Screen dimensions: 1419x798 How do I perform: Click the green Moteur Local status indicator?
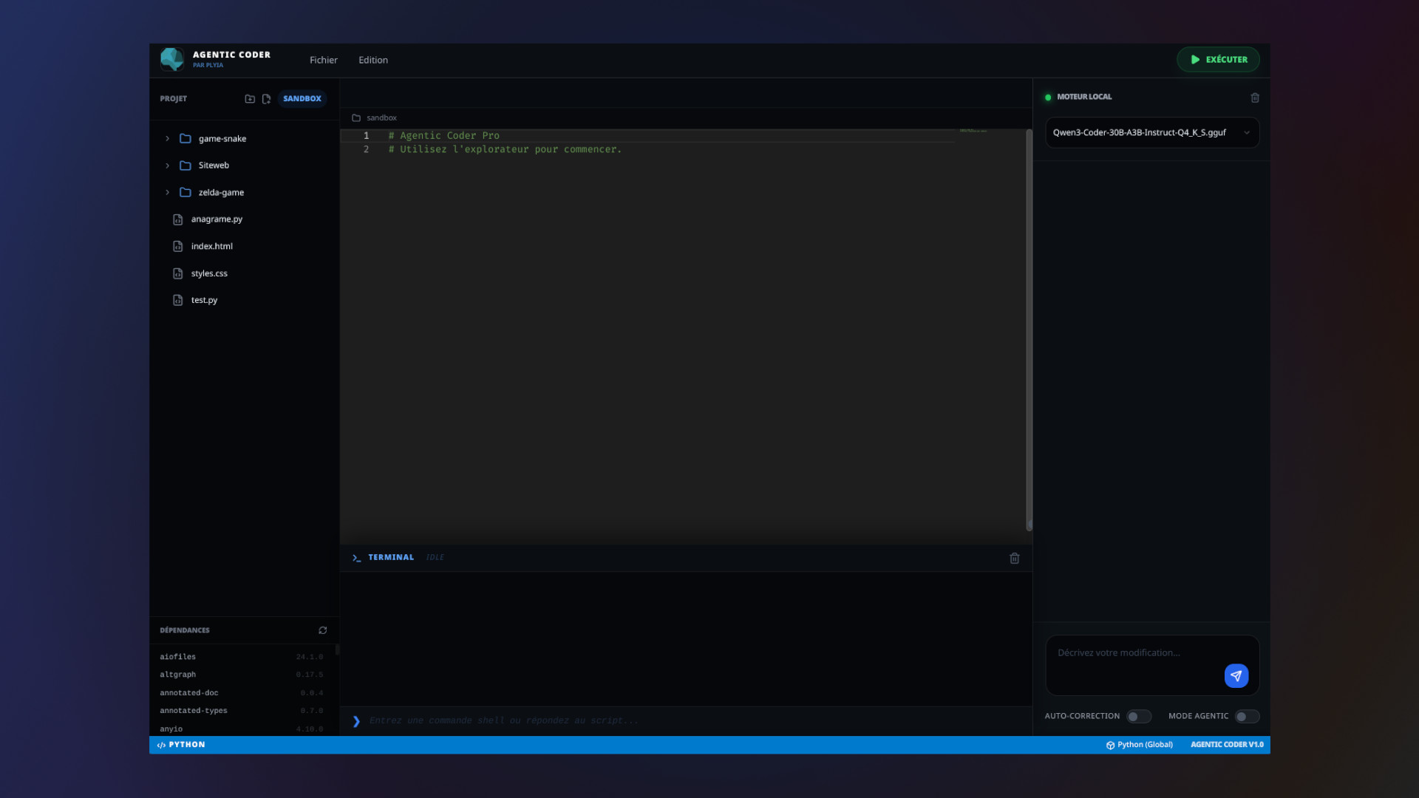tap(1047, 96)
